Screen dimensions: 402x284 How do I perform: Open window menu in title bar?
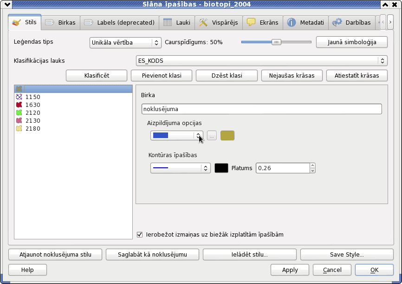[x=7, y=4]
